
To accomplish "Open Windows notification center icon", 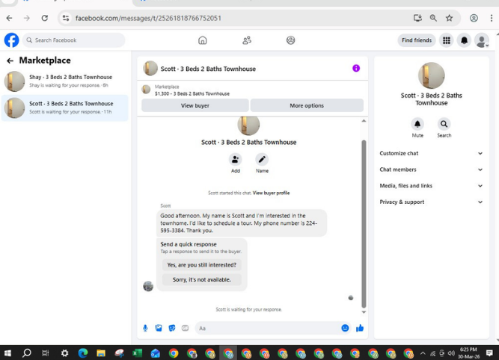I will pos(489,353).
